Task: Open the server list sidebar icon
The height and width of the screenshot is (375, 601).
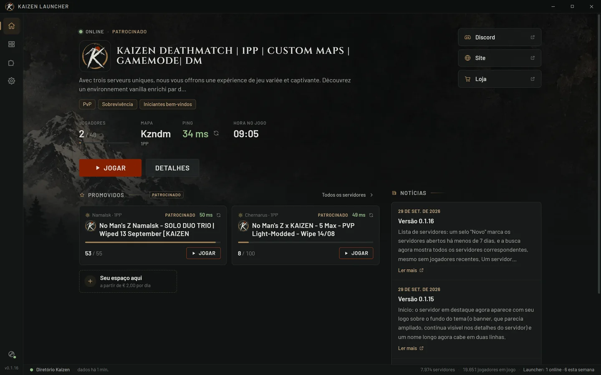Action: point(11,44)
